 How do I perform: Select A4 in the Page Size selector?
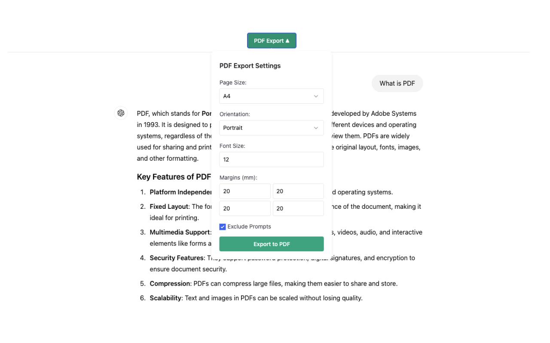[271, 96]
